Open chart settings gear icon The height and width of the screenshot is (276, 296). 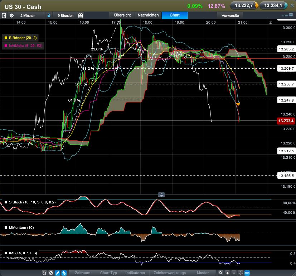11,15
